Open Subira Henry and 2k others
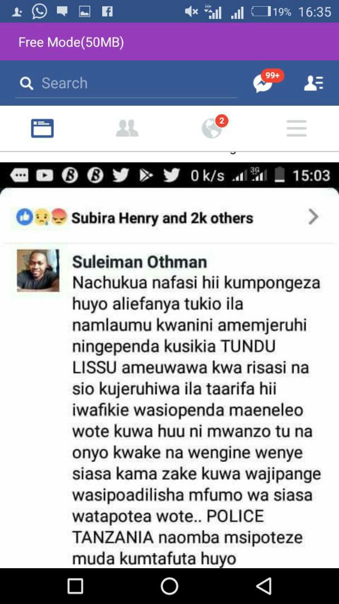 click(162, 218)
